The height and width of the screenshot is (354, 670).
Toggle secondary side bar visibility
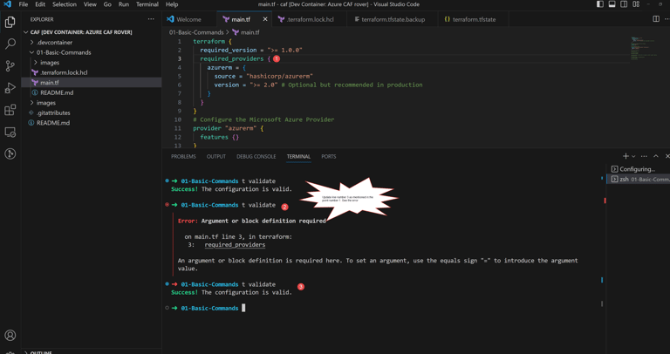coord(624,4)
